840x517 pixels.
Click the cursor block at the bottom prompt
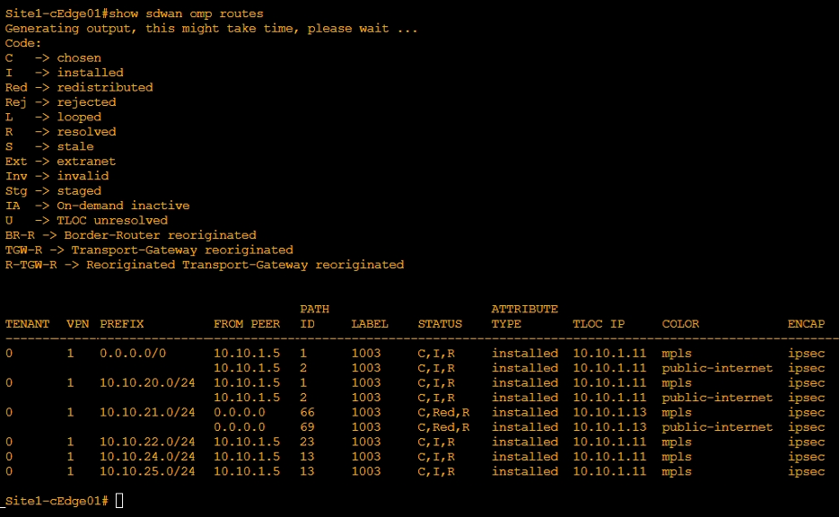tap(118, 501)
